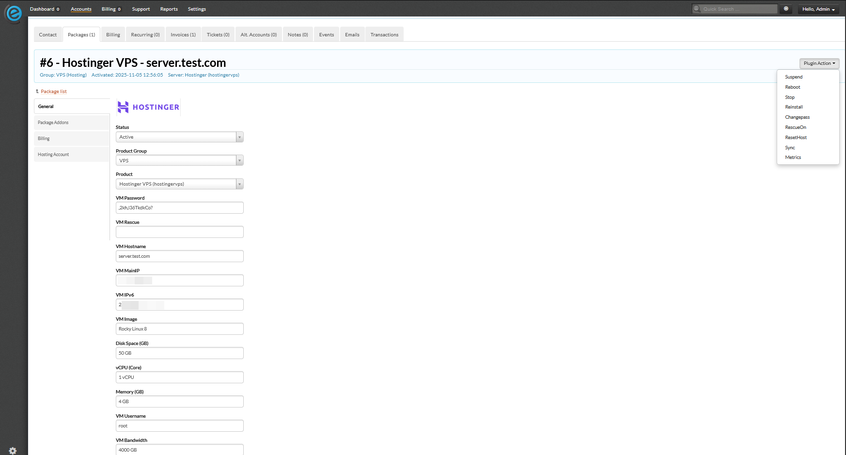This screenshot has height=455, width=846.
Task: Click inside the VM Hostname input field
Action: pos(179,256)
